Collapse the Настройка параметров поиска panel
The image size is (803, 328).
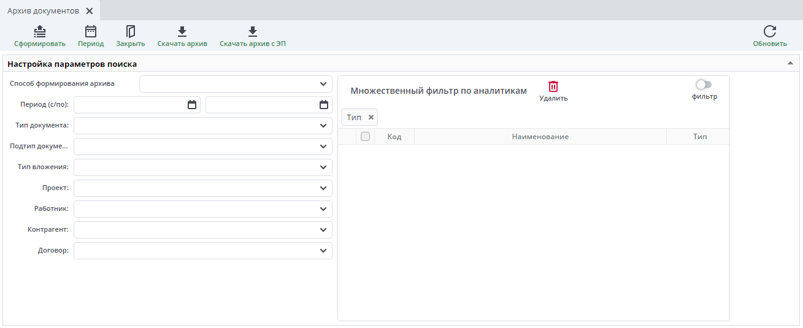pyautogui.click(x=790, y=64)
